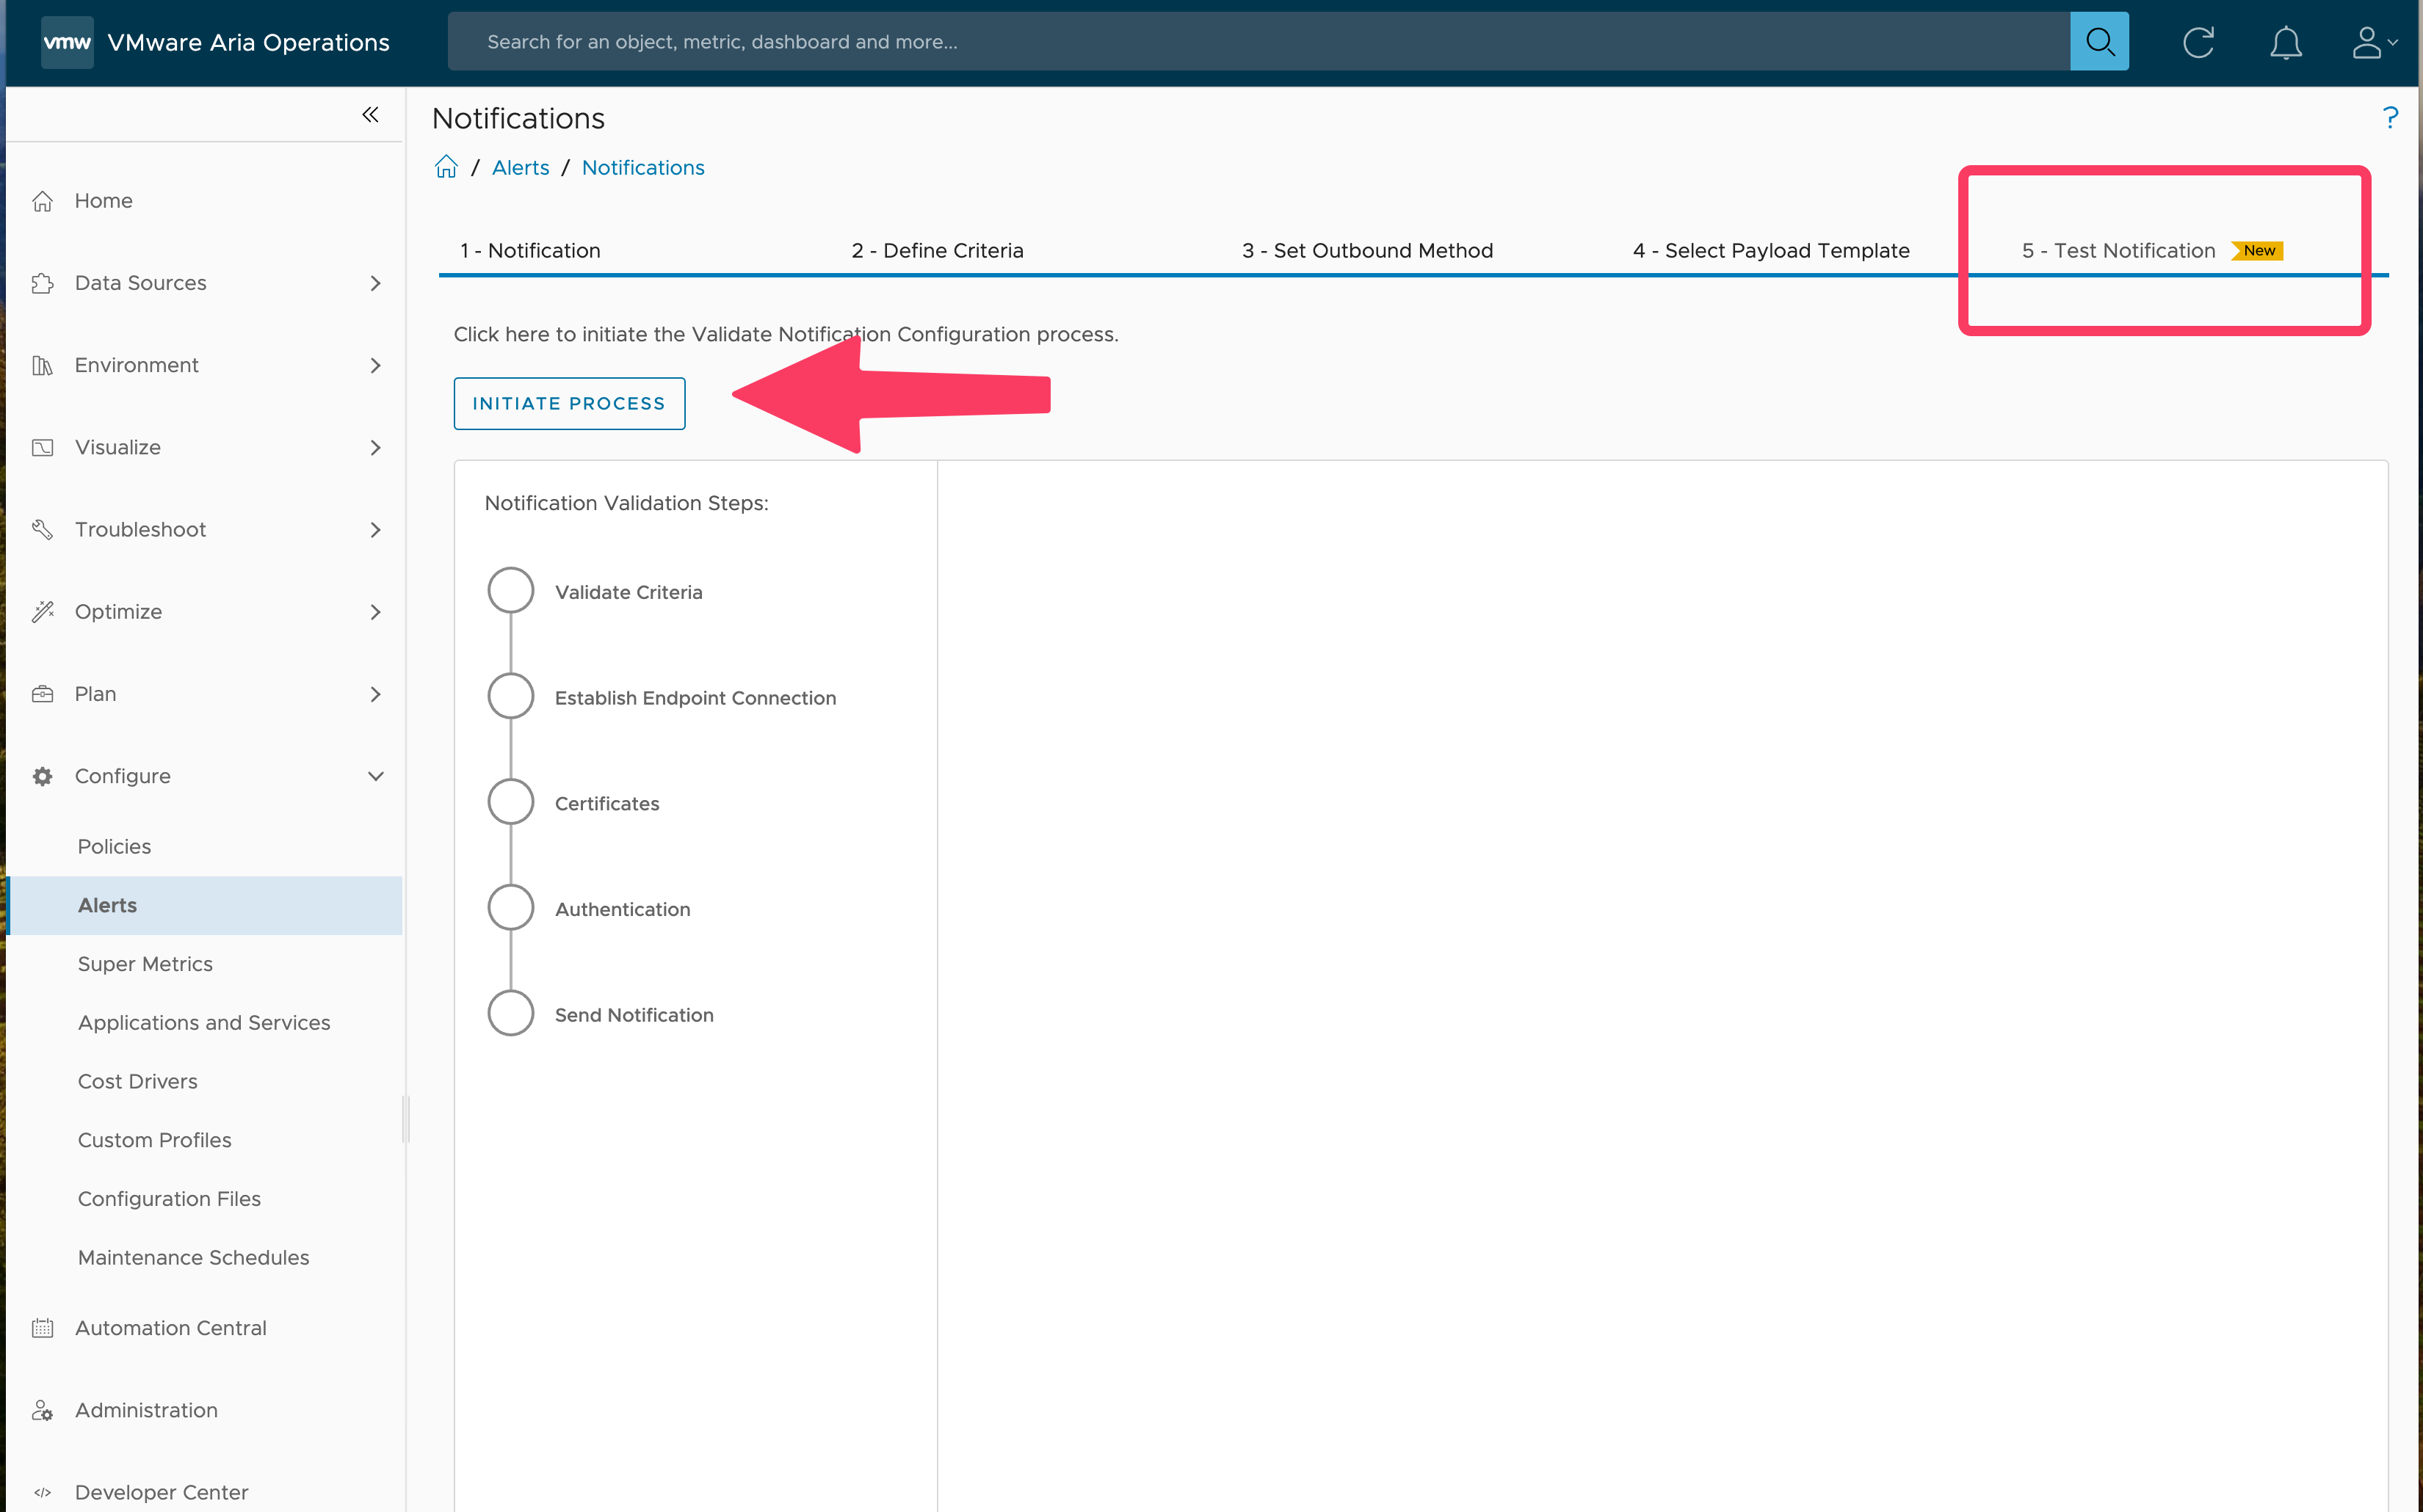Open 4 - Select Payload Template tab
The width and height of the screenshot is (2423, 1512).
pyautogui.click(x=1770, y=250)
